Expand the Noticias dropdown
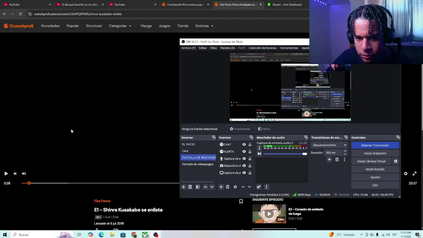Viewport: 423px width, 238px height. coord(204,26)
